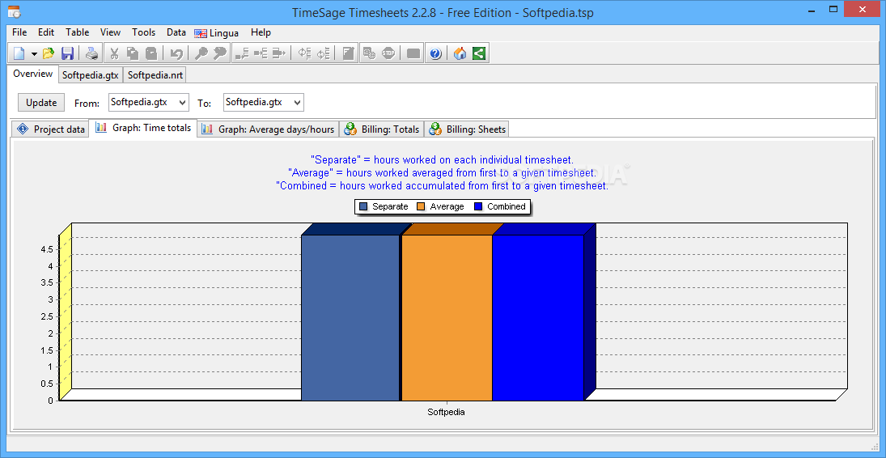
Task: Click the Find next double magnifier icon
Action: [219, 53]
